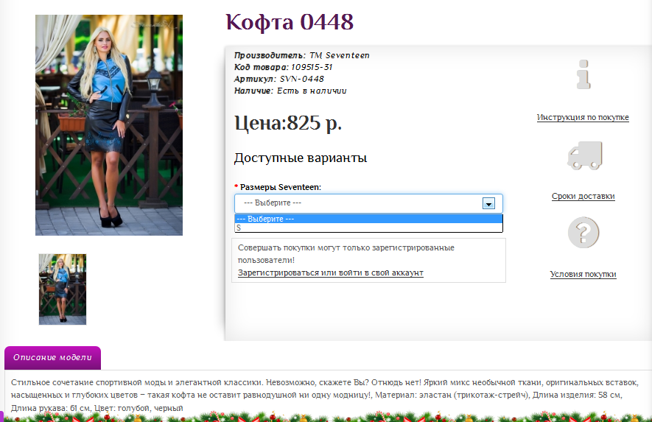Click the delivery truck icon
The height and width of the screenshot is (422, 652).
pos(585,155)
